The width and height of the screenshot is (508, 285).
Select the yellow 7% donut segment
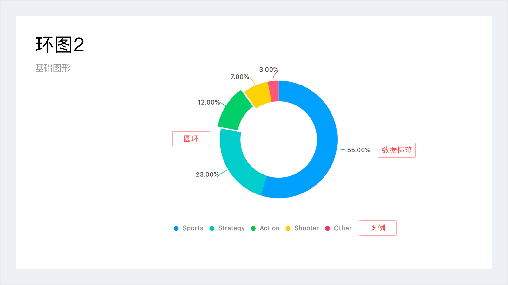click(258, 93)
